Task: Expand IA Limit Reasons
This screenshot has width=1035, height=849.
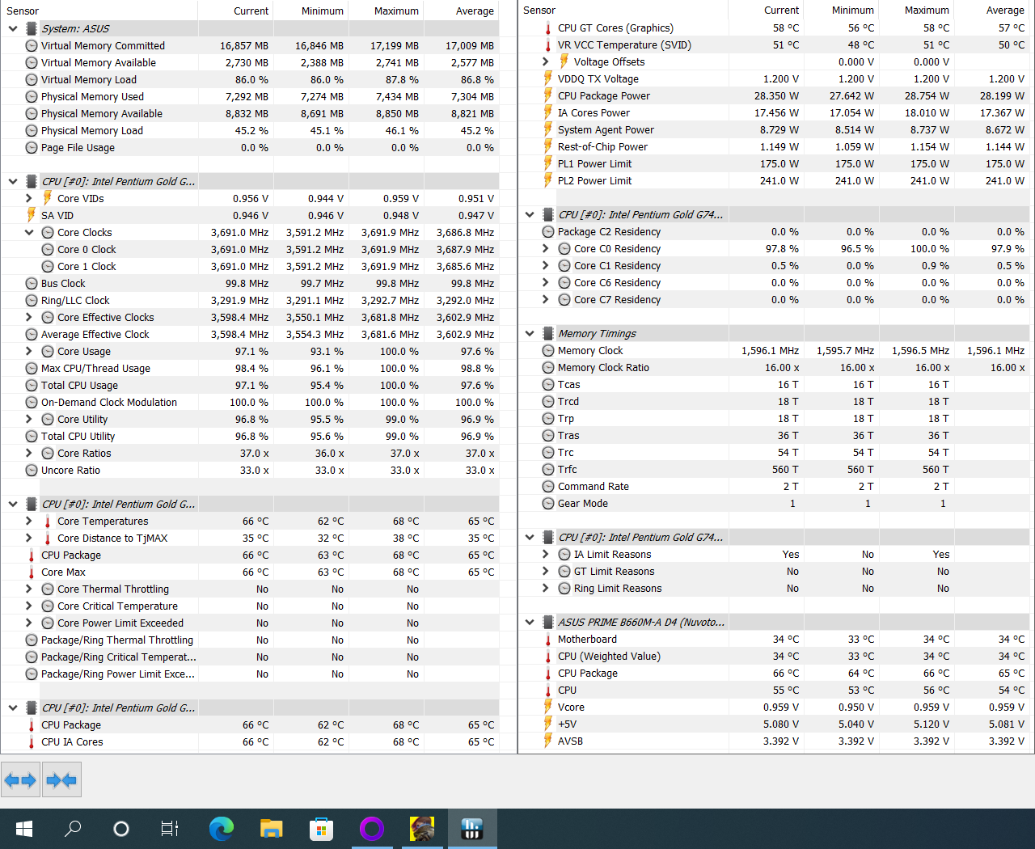Action: pos(546,554)
